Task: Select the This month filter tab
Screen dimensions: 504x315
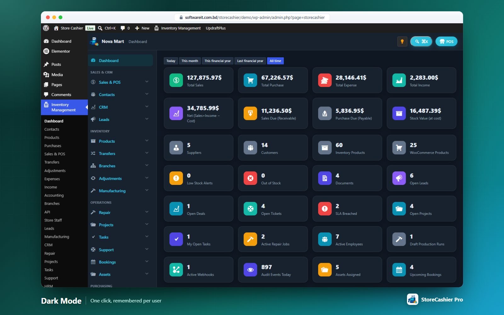Action: pyautogui.click(x=190, y=61)
